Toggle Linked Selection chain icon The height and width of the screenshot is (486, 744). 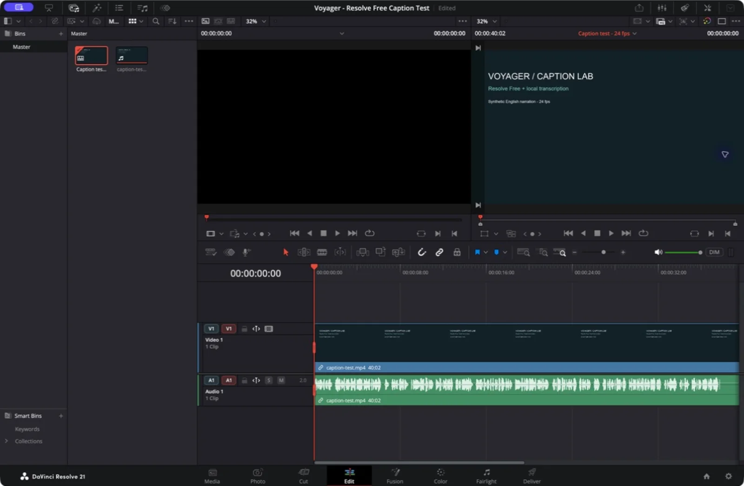coord(439,252)
